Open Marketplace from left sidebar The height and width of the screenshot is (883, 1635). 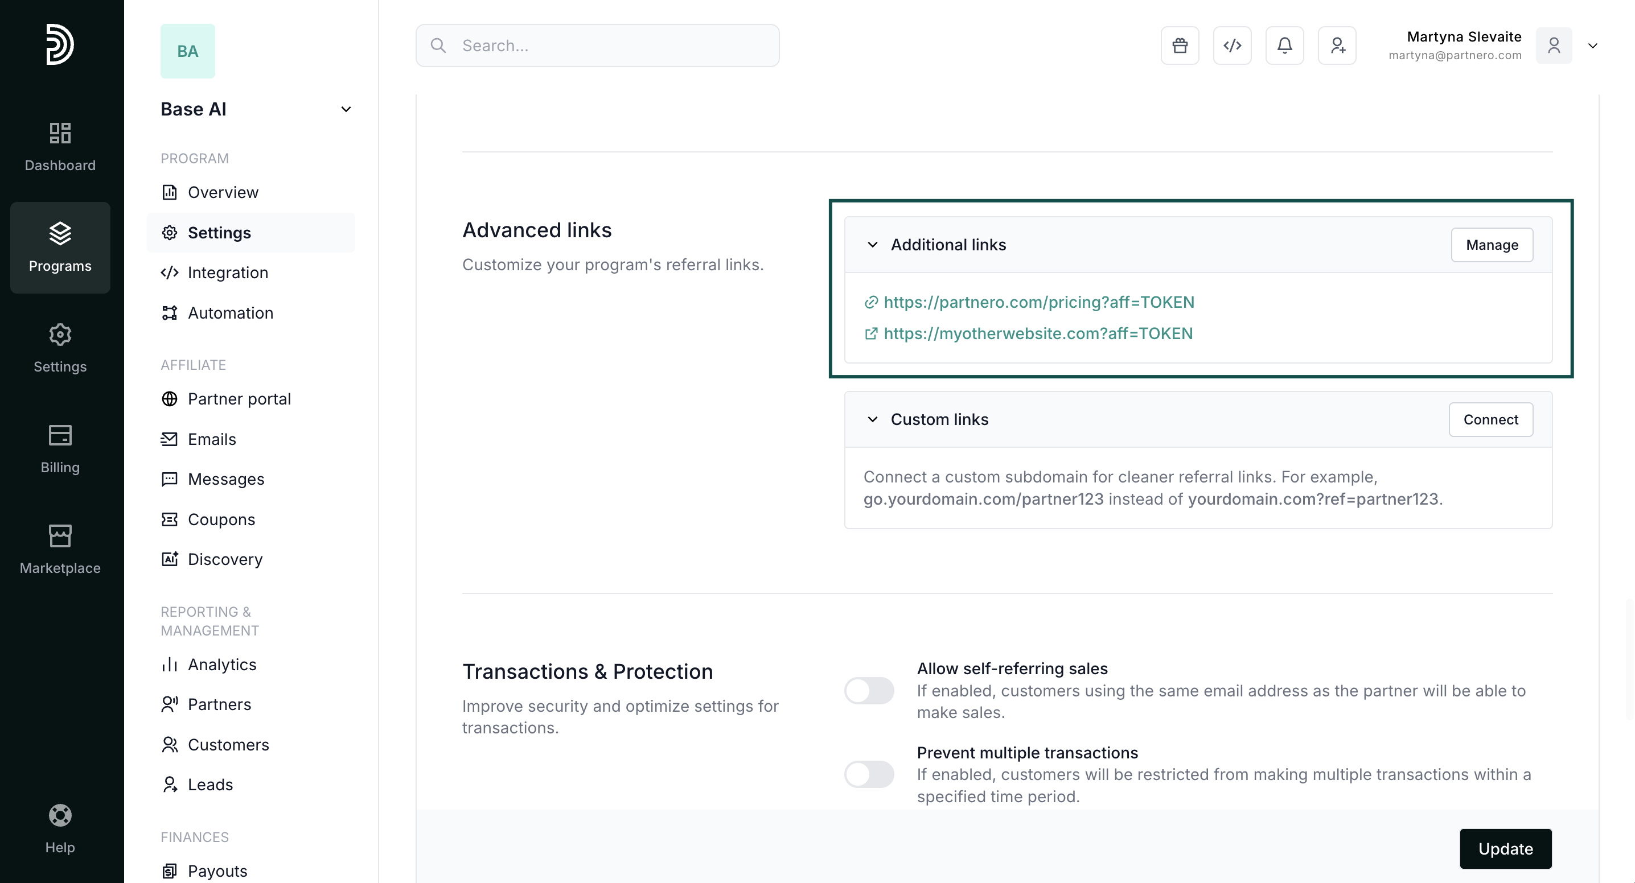coord(60,550)
